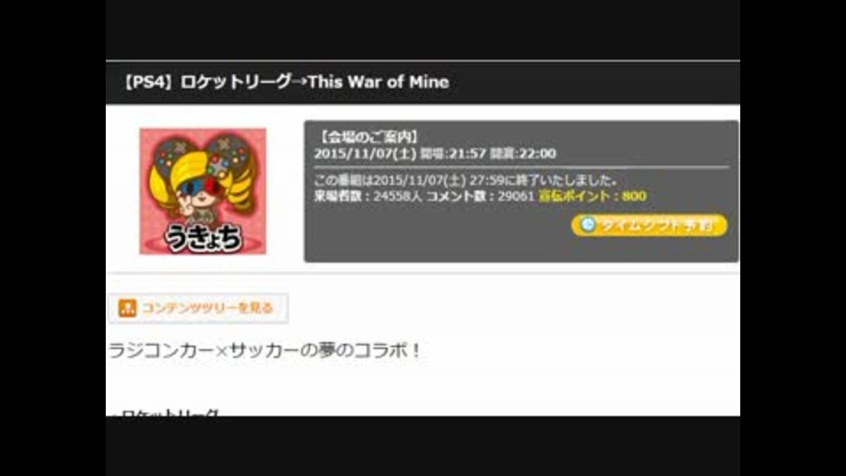Select the 【会場のご案内】 heading

367,138
